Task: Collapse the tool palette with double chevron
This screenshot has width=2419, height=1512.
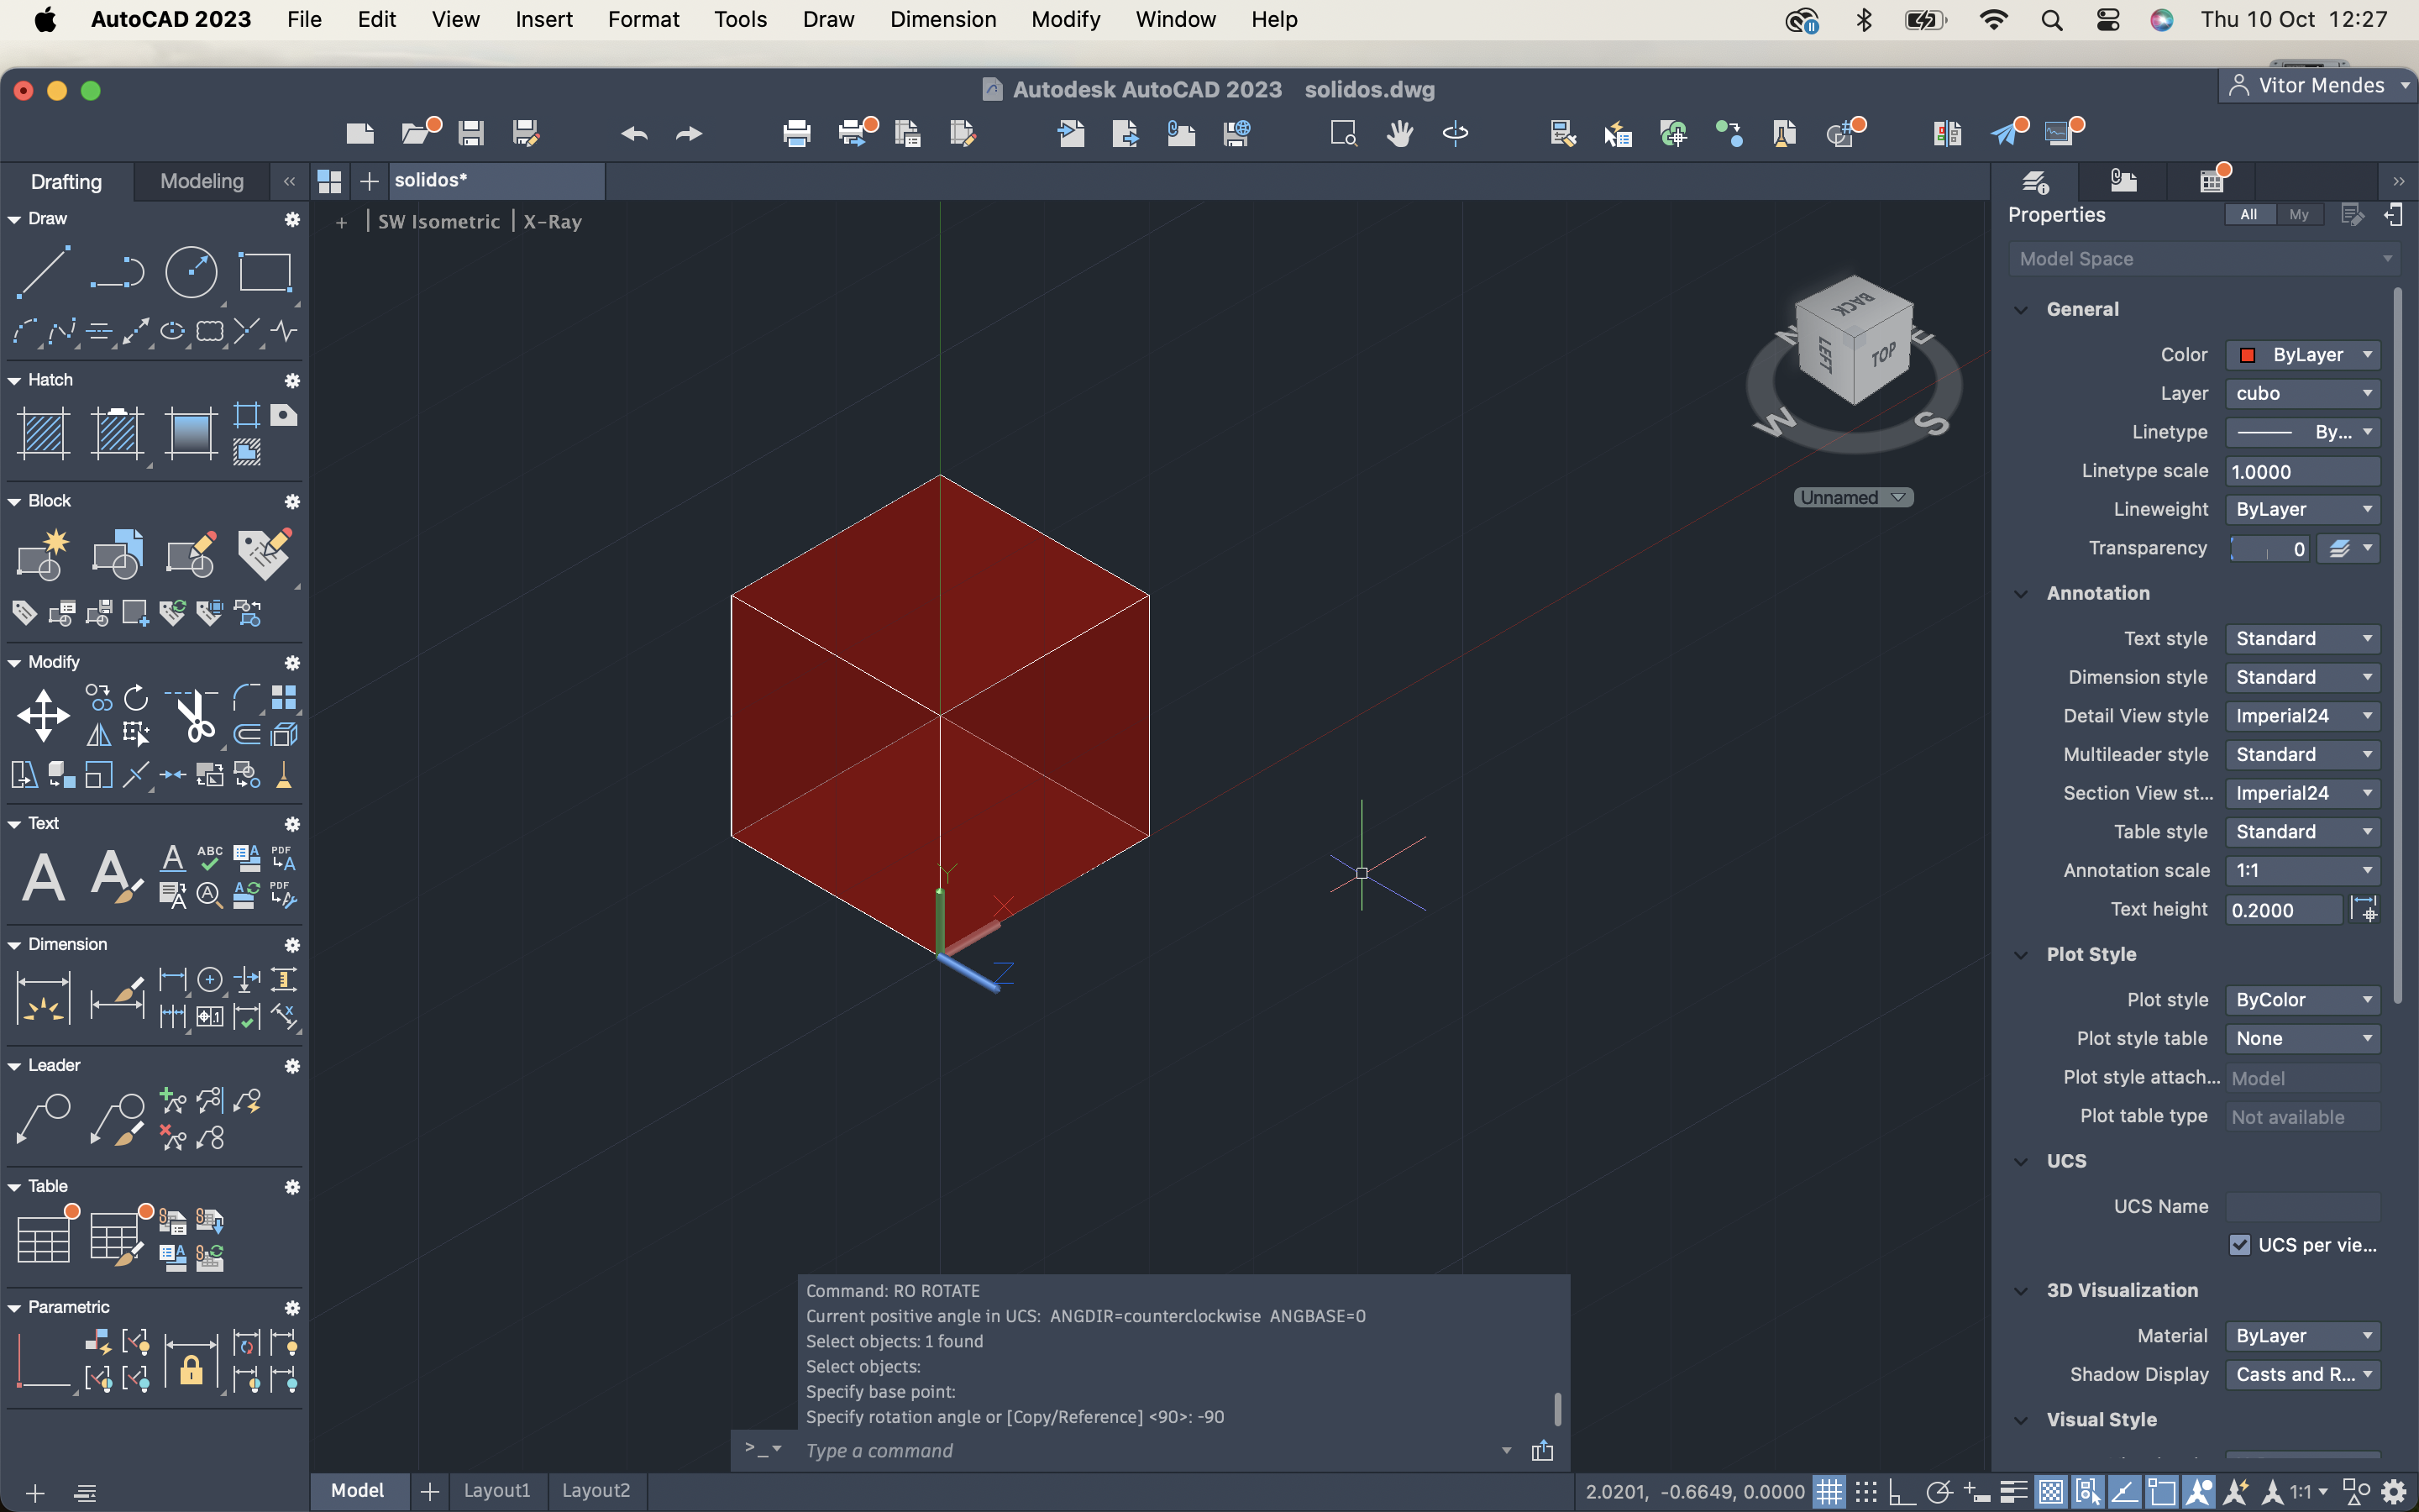Action: (x=289, y=181)
